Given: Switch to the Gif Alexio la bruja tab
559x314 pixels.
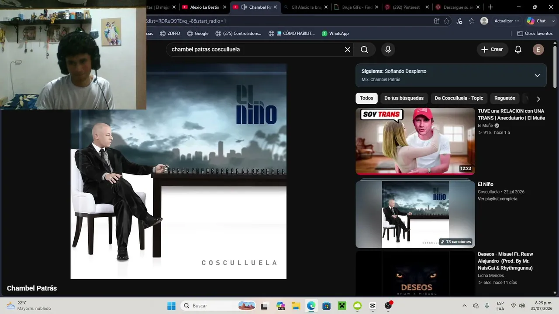Looking at the screenshot, I should [306, 7].
